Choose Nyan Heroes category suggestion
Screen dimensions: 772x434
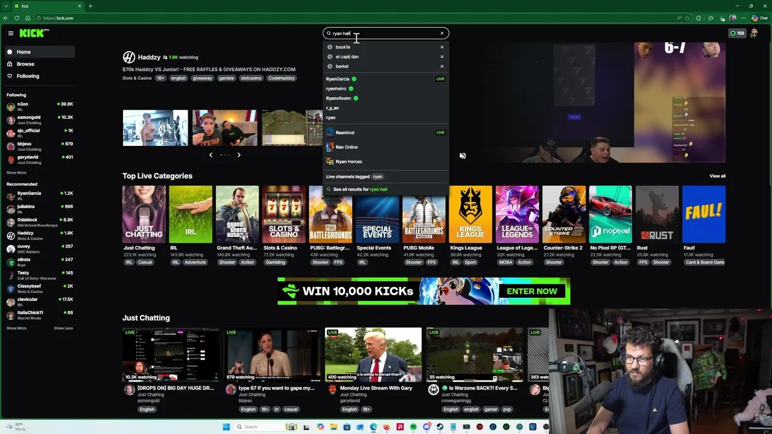[385, 162]
